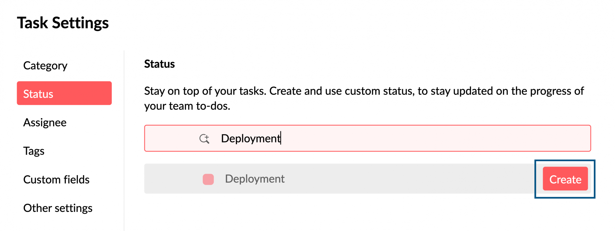Pick the pink color swatch beside Deployment
Screen dimensions: 615x231
(x=208, y=179)
